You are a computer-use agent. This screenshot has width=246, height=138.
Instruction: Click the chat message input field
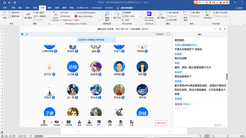(200, 108)
